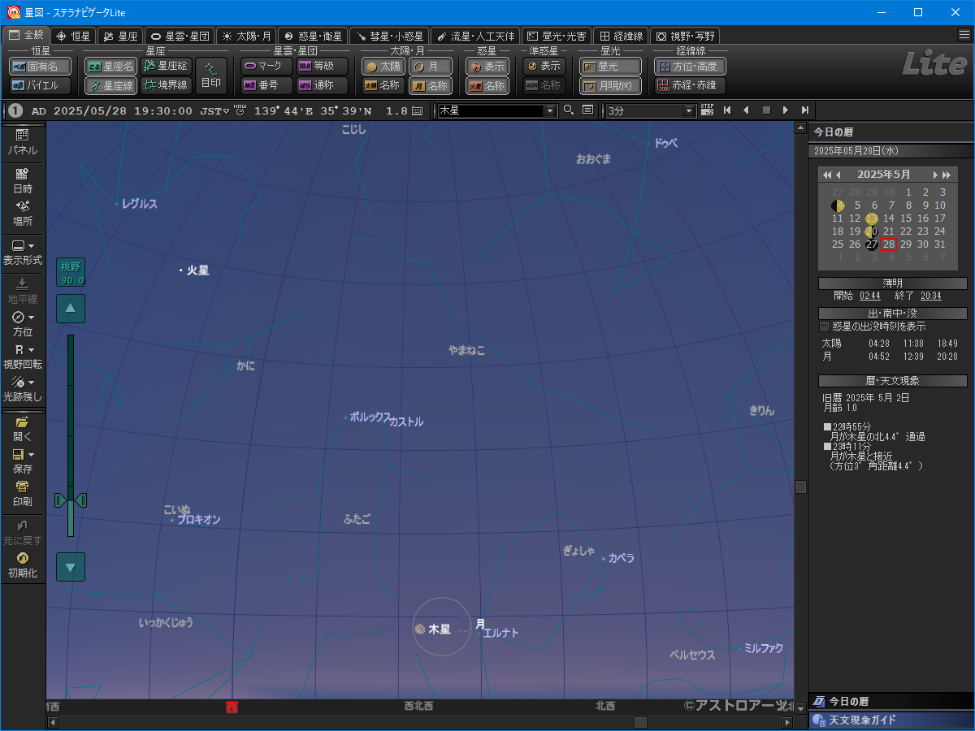Click the 視野 90.0 field of view value
This screenshot has width=975, height=731.
71,272
